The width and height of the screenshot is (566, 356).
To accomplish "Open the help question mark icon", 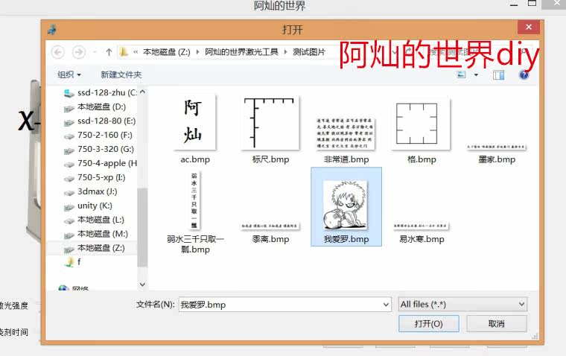I will 524,74.
